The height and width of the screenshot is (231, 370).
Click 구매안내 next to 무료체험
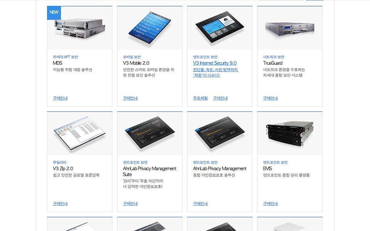coord(220,98)
